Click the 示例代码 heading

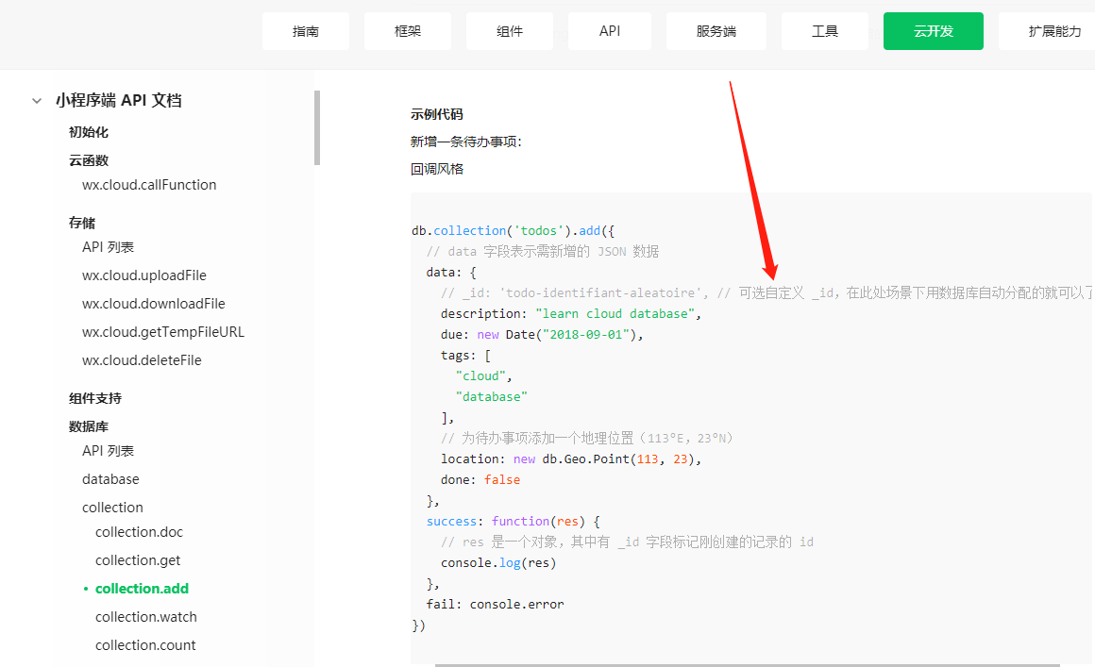[436, 114]
